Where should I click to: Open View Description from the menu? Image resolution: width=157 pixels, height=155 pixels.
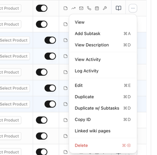pyautogui.click(x=103, y=45)
